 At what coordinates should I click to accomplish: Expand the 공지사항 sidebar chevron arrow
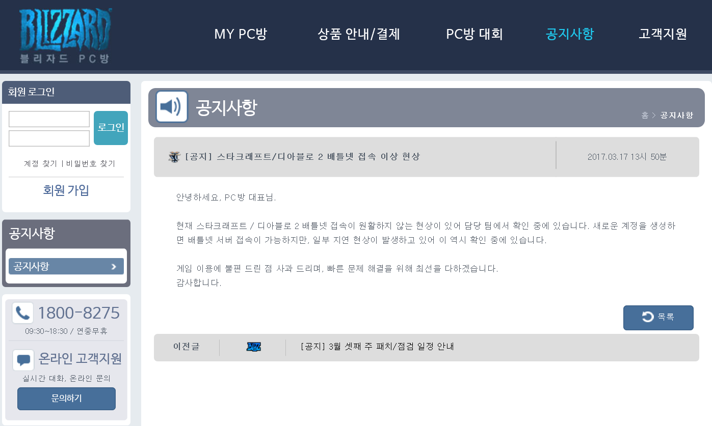click(x=114, y=266)
